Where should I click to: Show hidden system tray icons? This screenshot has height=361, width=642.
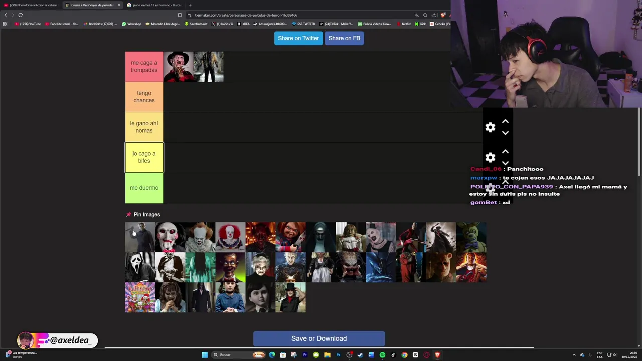tap(574, 355)
